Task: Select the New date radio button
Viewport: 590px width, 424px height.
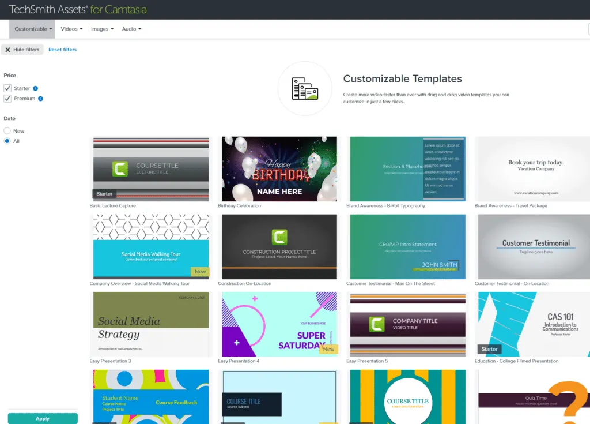Action: [x=7, y=131]
